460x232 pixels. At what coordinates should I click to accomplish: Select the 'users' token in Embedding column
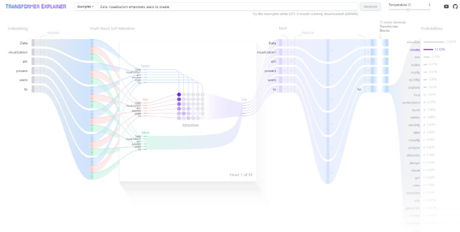pos(23,80)
